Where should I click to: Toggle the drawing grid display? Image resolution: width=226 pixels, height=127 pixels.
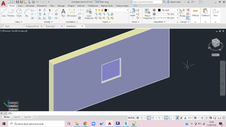[138, 118]
